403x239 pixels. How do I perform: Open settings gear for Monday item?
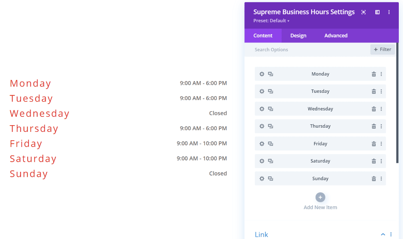pos(262,74)
